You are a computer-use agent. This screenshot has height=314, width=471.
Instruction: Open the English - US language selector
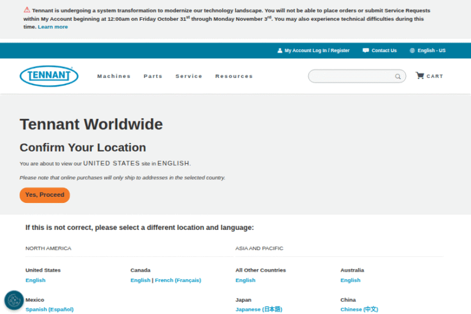pos(427,50)
